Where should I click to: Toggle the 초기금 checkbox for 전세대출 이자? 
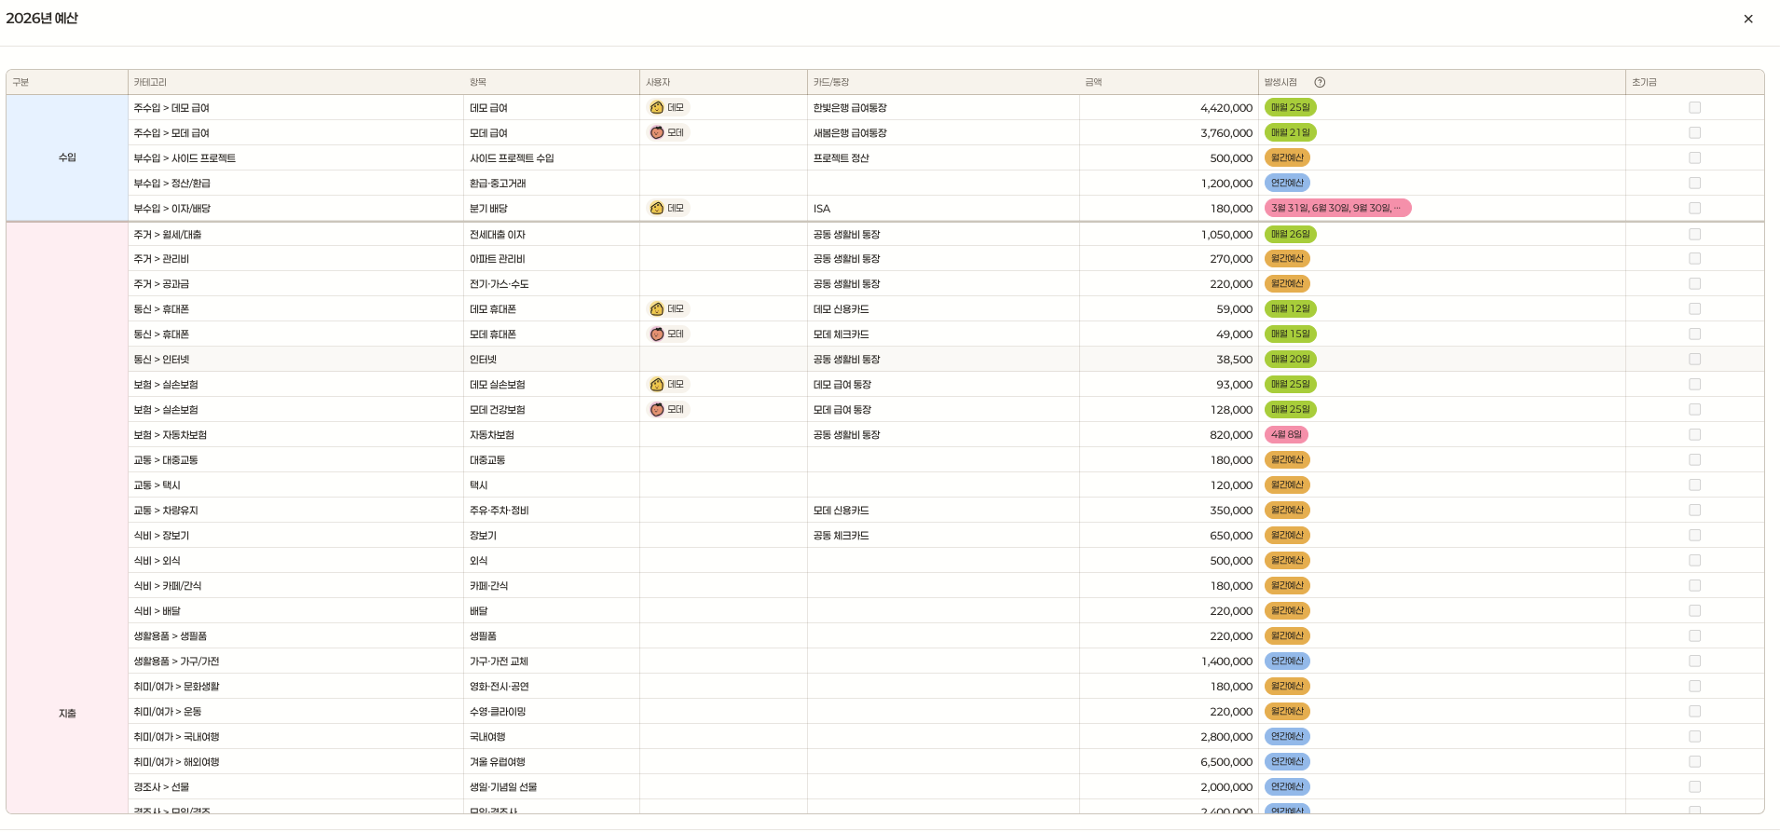[1695, 235]
